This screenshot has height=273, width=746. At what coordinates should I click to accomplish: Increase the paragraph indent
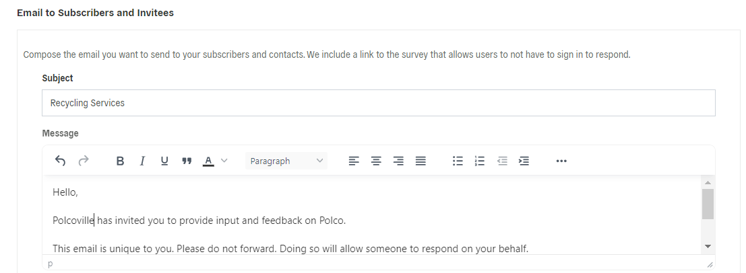[524, 161]
